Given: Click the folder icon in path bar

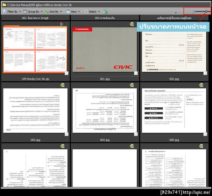Looking at the screenshot, I should [4, 5].
